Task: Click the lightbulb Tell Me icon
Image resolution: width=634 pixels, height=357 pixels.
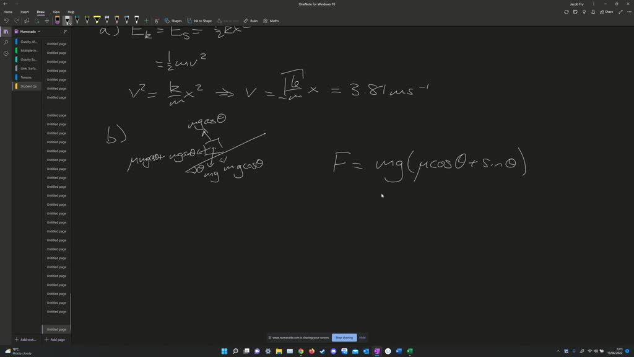Action: click(x=584, y=12)
